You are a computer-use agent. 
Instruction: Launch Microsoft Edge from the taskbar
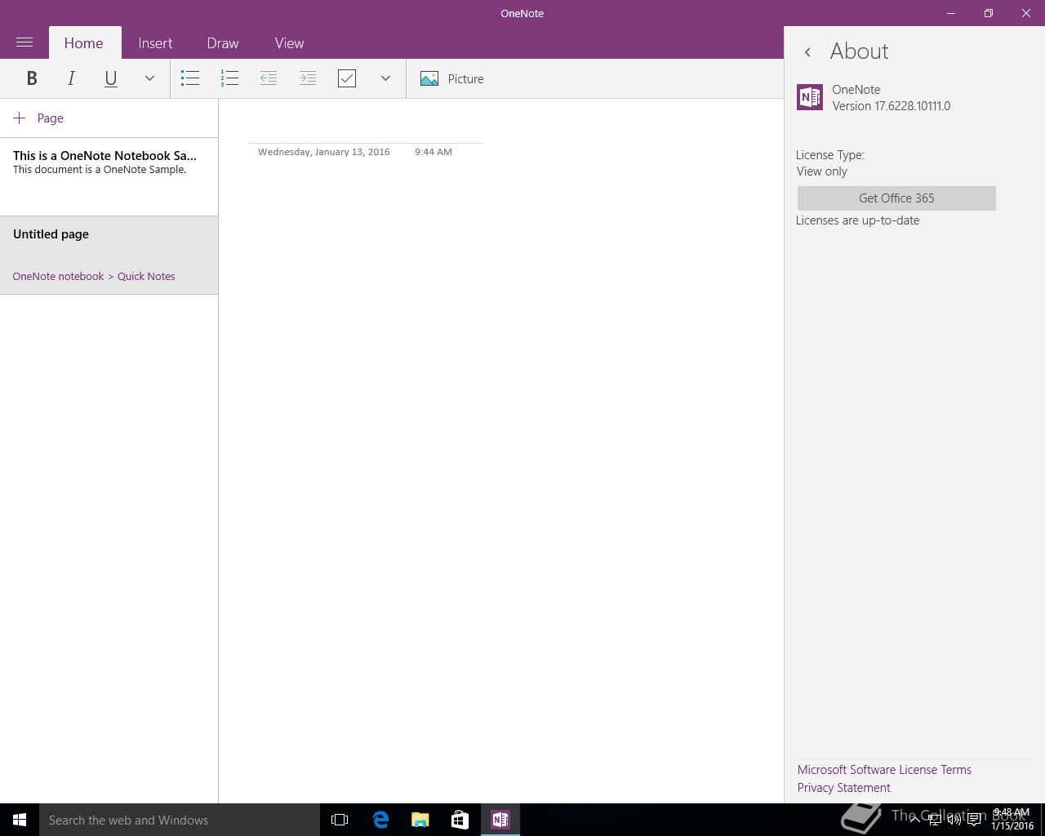tap(380, 820)
